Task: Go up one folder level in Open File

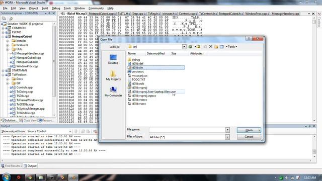Action: click(x=198, y=47)
